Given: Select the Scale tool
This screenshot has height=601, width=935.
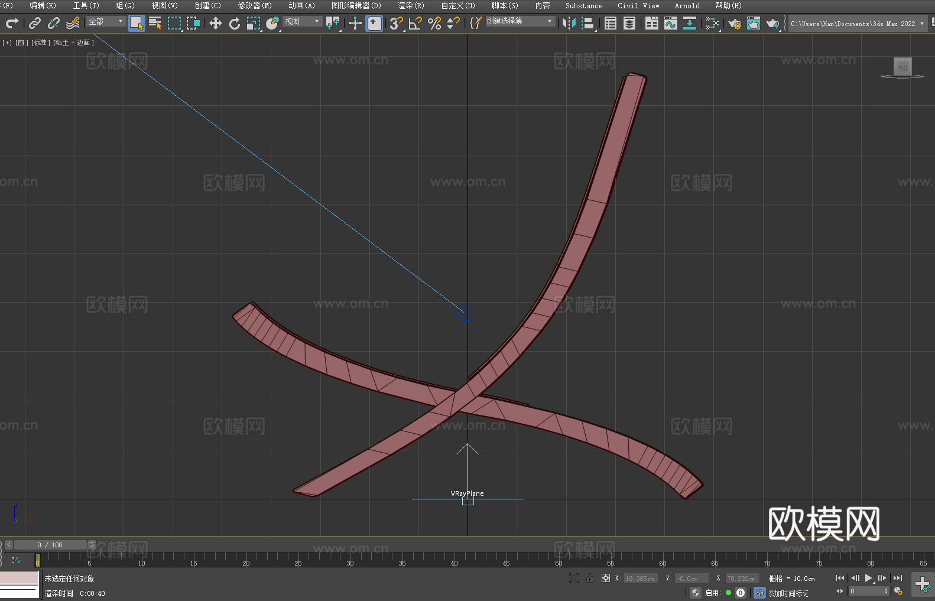Looking at the screenshot, I should coord(254,23).
